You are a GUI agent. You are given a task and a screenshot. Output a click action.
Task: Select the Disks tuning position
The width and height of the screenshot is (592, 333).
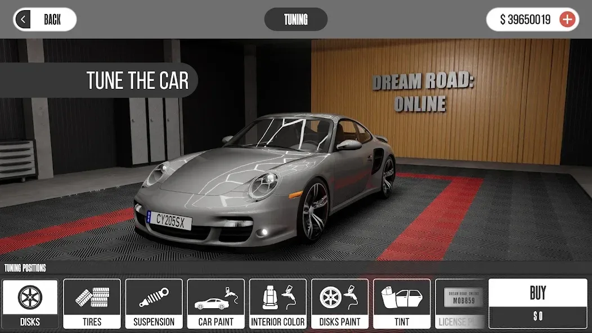point(30,304)
